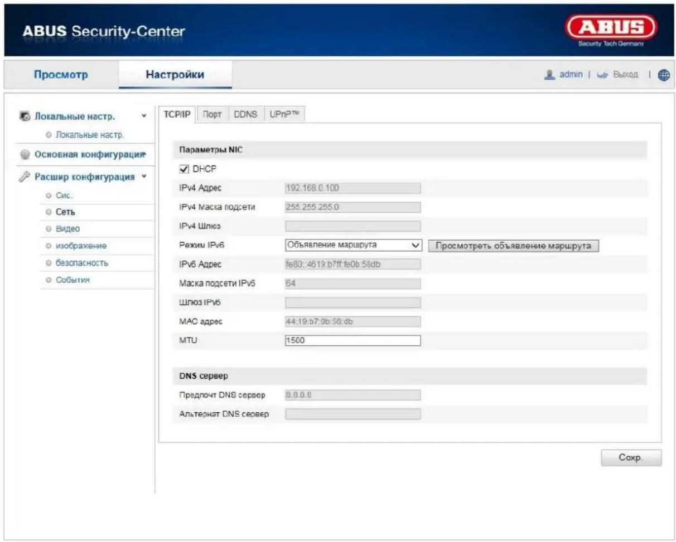Open the language globe icon
Image resolution: width=676 pixels, height=542 pixels.
(x=664, y=75)
